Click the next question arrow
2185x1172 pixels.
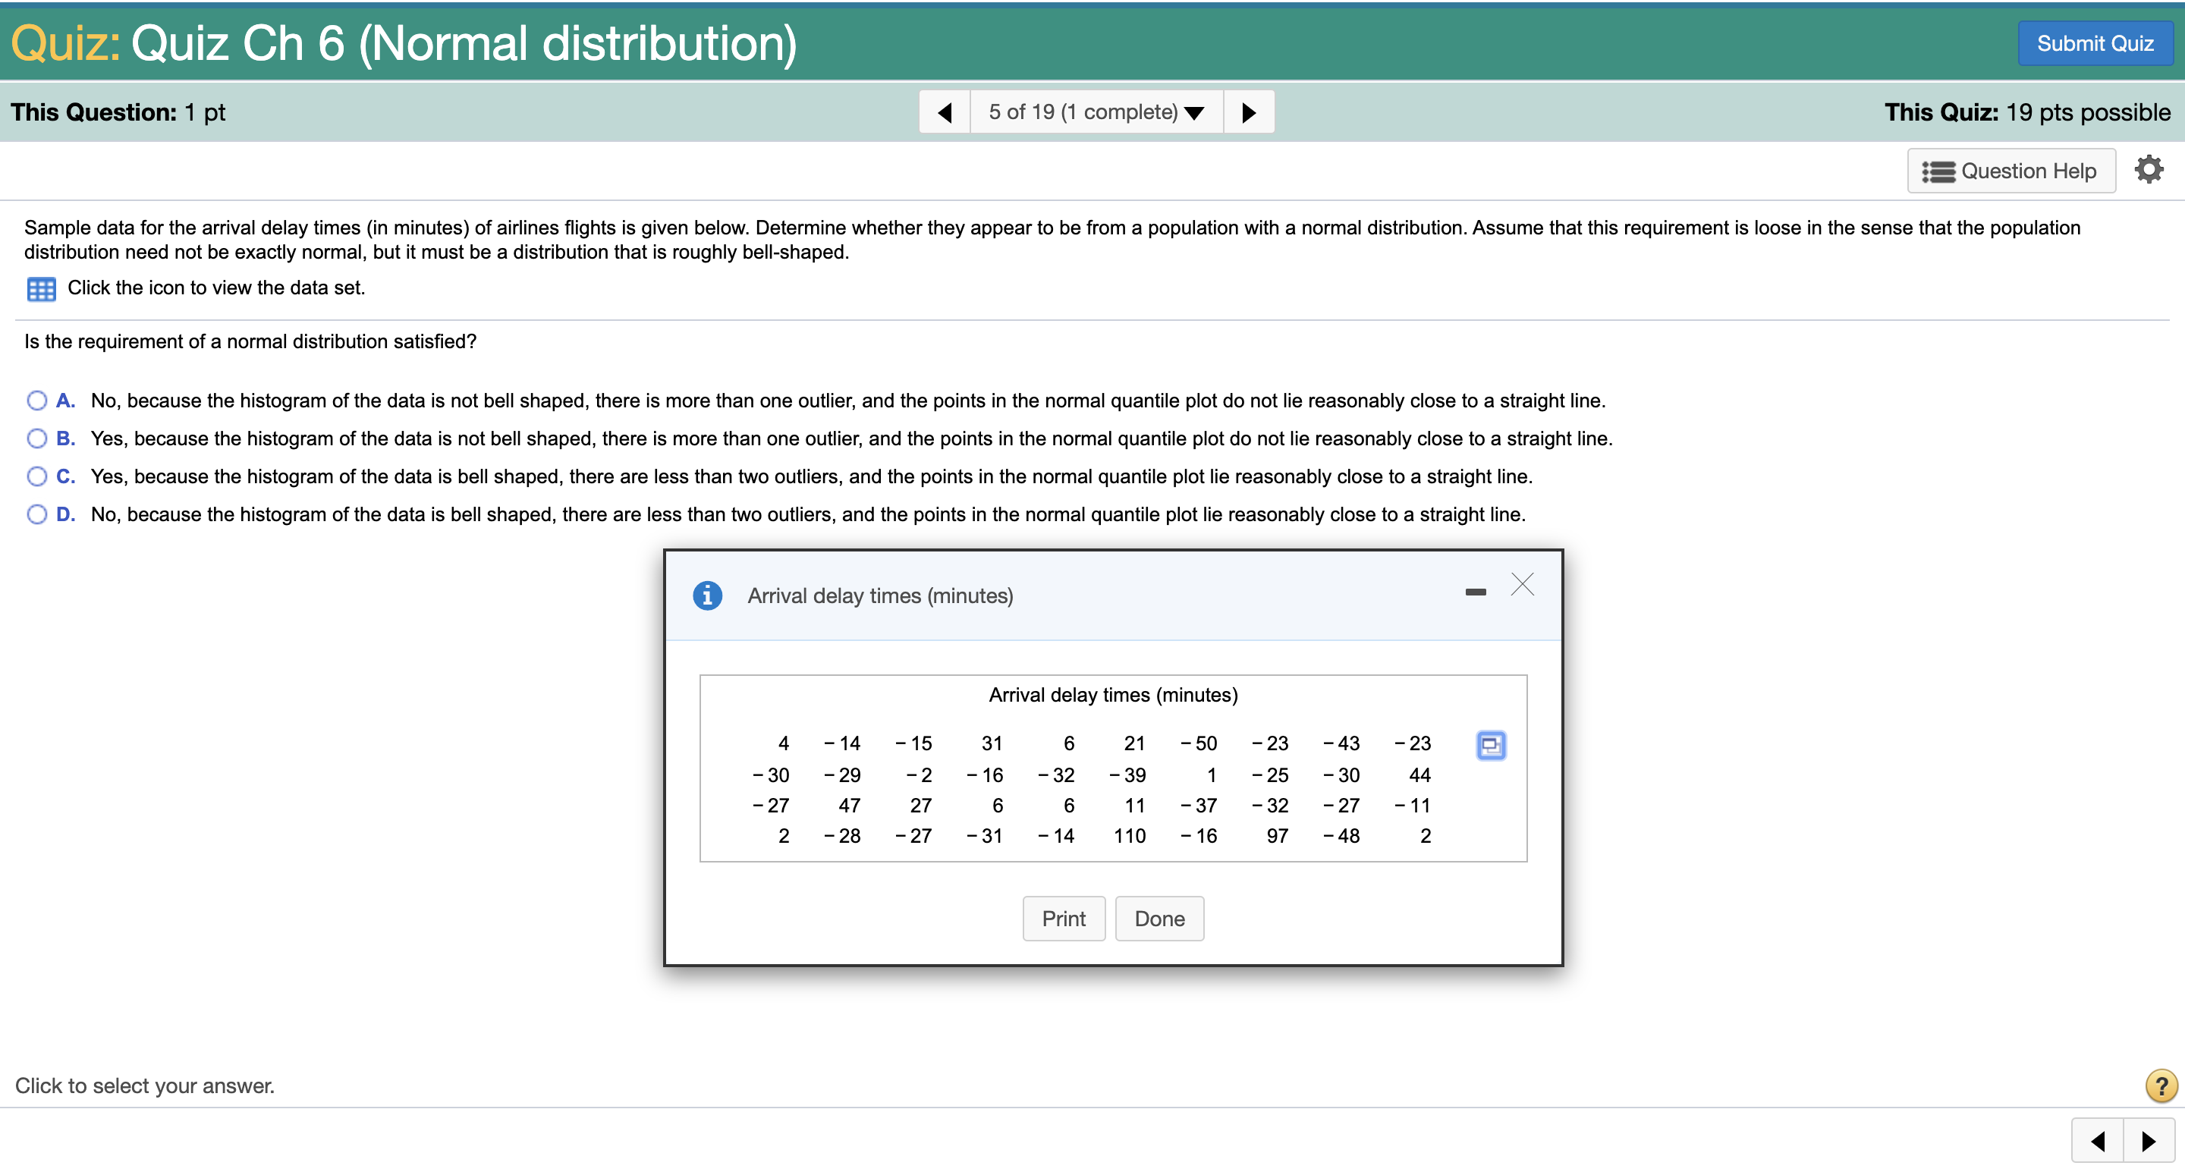click(x=1249, y=111)
